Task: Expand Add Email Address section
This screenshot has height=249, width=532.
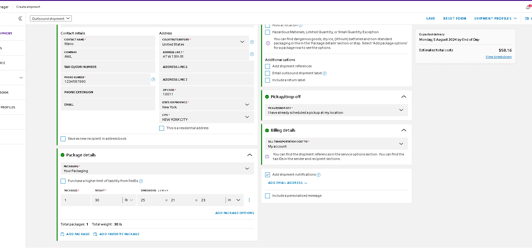Action: tap(288, 183)
